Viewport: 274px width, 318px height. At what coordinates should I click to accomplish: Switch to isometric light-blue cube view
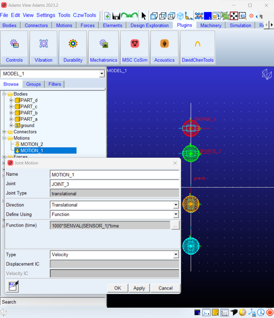(x=180, y=16)
